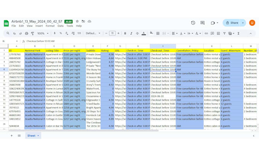Screen dimensions: 259x156
Task: Print the spreadsheet
Action: [26, 34]
